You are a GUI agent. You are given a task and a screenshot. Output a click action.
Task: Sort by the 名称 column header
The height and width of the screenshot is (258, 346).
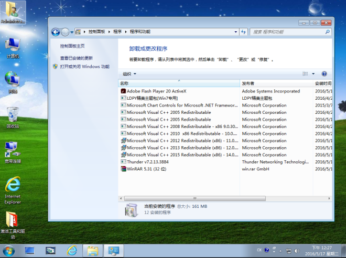click(179, 83)
